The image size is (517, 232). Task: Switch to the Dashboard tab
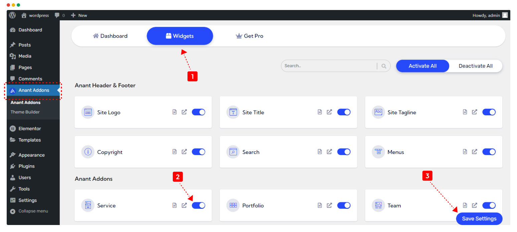click(110, 36)
